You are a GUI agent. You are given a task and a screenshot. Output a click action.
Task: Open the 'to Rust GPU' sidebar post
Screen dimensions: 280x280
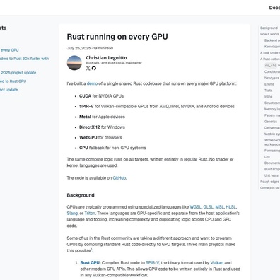click(x=13, y=81)
